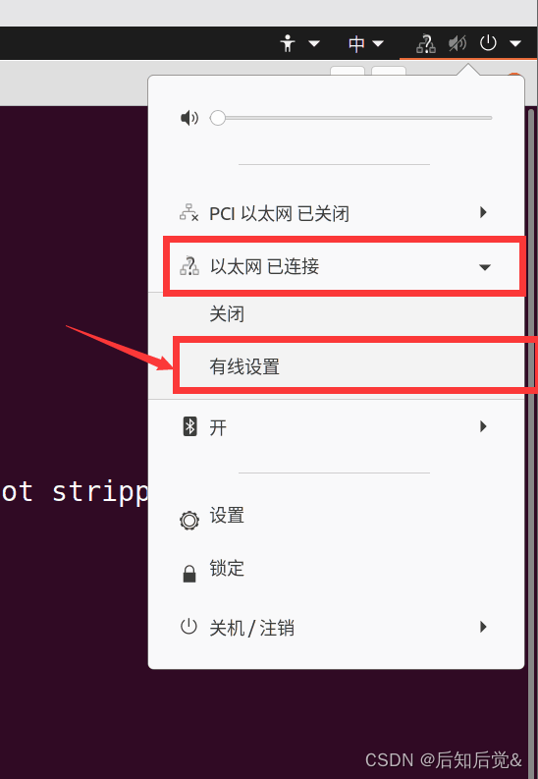
Task: Collapse the 以太网 已连接 section arrow
Action: 484,267
